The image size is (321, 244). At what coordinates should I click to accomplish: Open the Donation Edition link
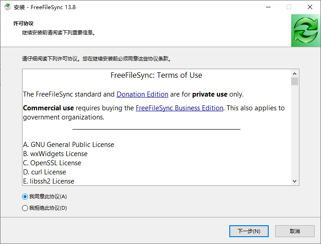[x=142, y=94]
